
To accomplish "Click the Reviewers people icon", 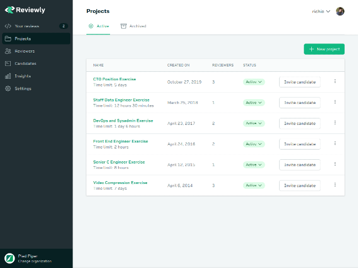I will click(8, 51).
